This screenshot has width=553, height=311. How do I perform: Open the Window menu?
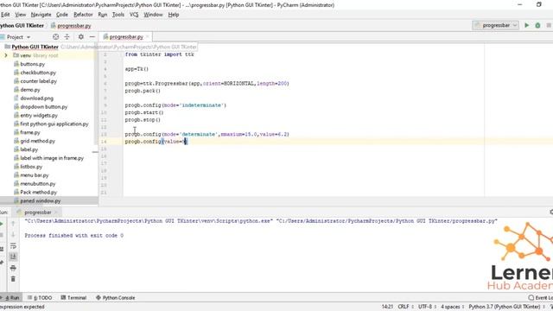pyautogui.click(x=153, y=15)
